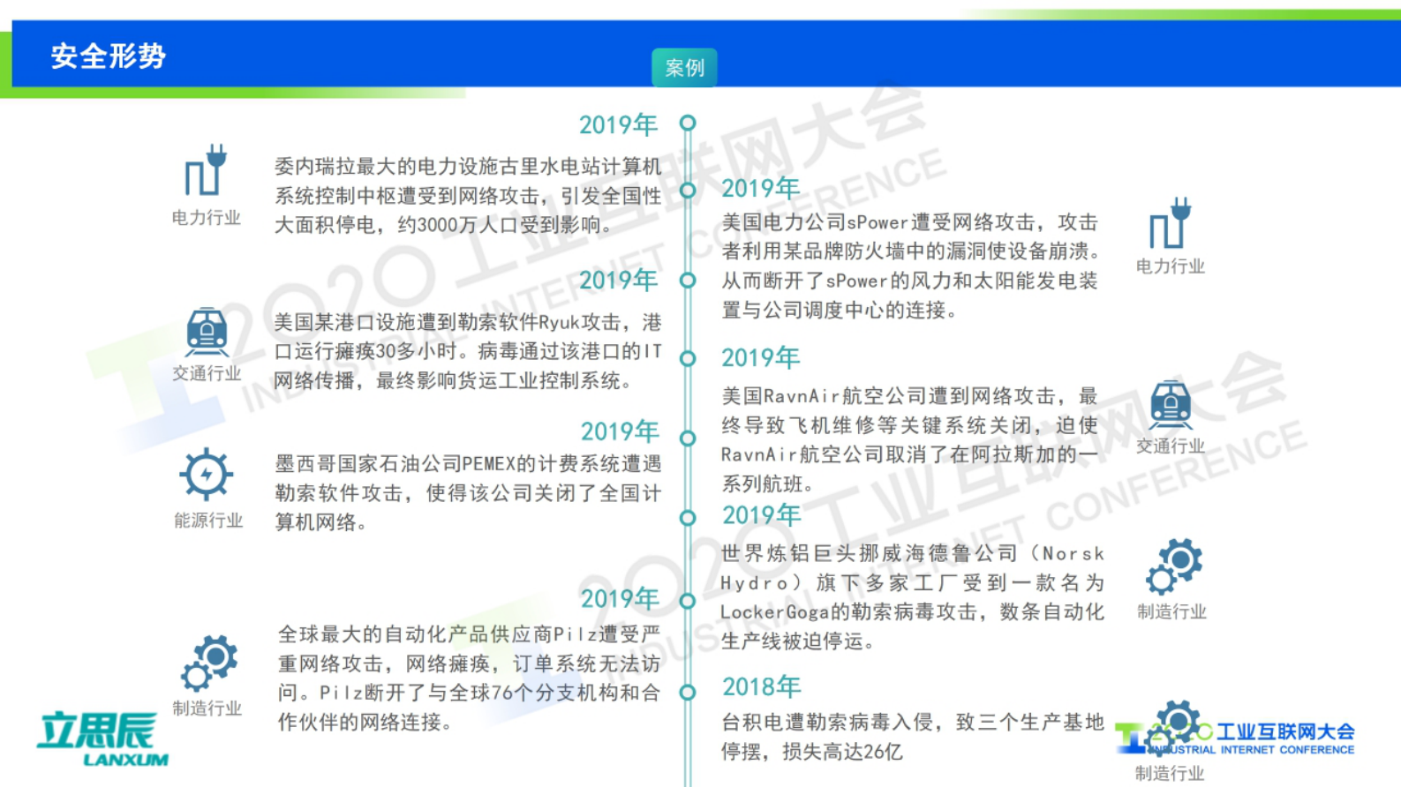Viewport: 1401px width, 787px height.
Task: Click the power plug icon beside the sPower case
Action: (x=1171, y=222)
